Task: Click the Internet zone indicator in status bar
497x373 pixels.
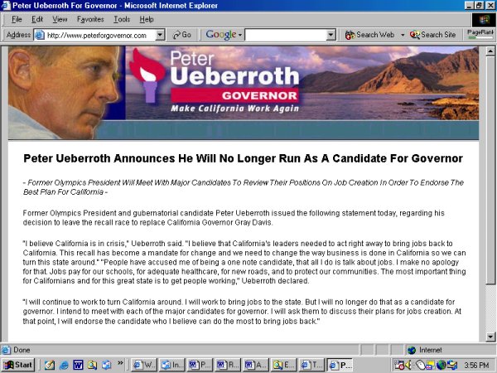Action: (x=425, y=350)
